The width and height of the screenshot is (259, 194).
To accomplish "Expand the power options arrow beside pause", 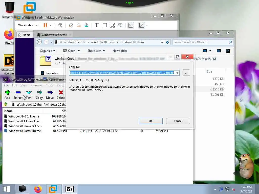I will tap(51, 25).
